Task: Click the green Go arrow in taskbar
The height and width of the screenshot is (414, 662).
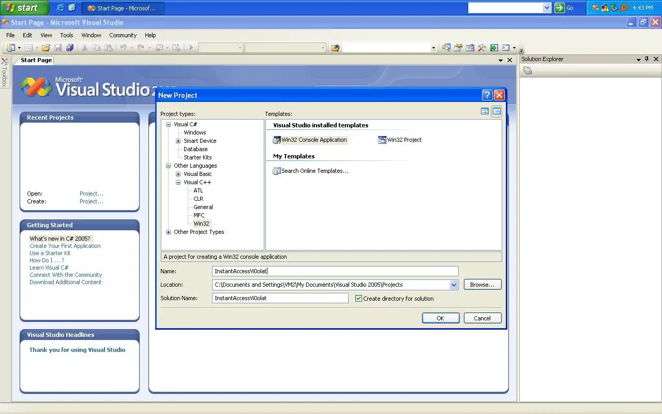Action: click(559, 8)
